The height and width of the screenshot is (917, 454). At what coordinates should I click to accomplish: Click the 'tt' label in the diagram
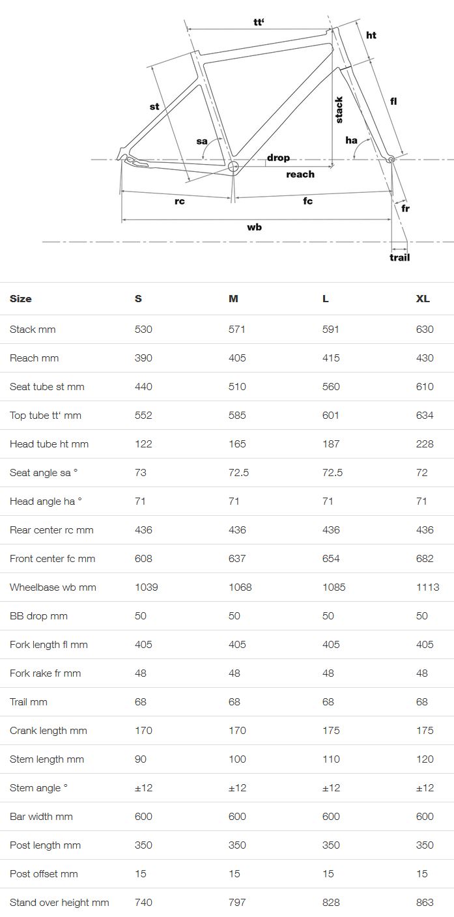(259, 22)
